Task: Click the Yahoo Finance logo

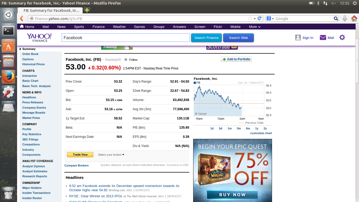Action: [x=39, y=37]
